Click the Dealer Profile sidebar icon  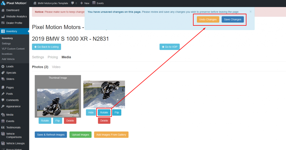click(3, 23)
